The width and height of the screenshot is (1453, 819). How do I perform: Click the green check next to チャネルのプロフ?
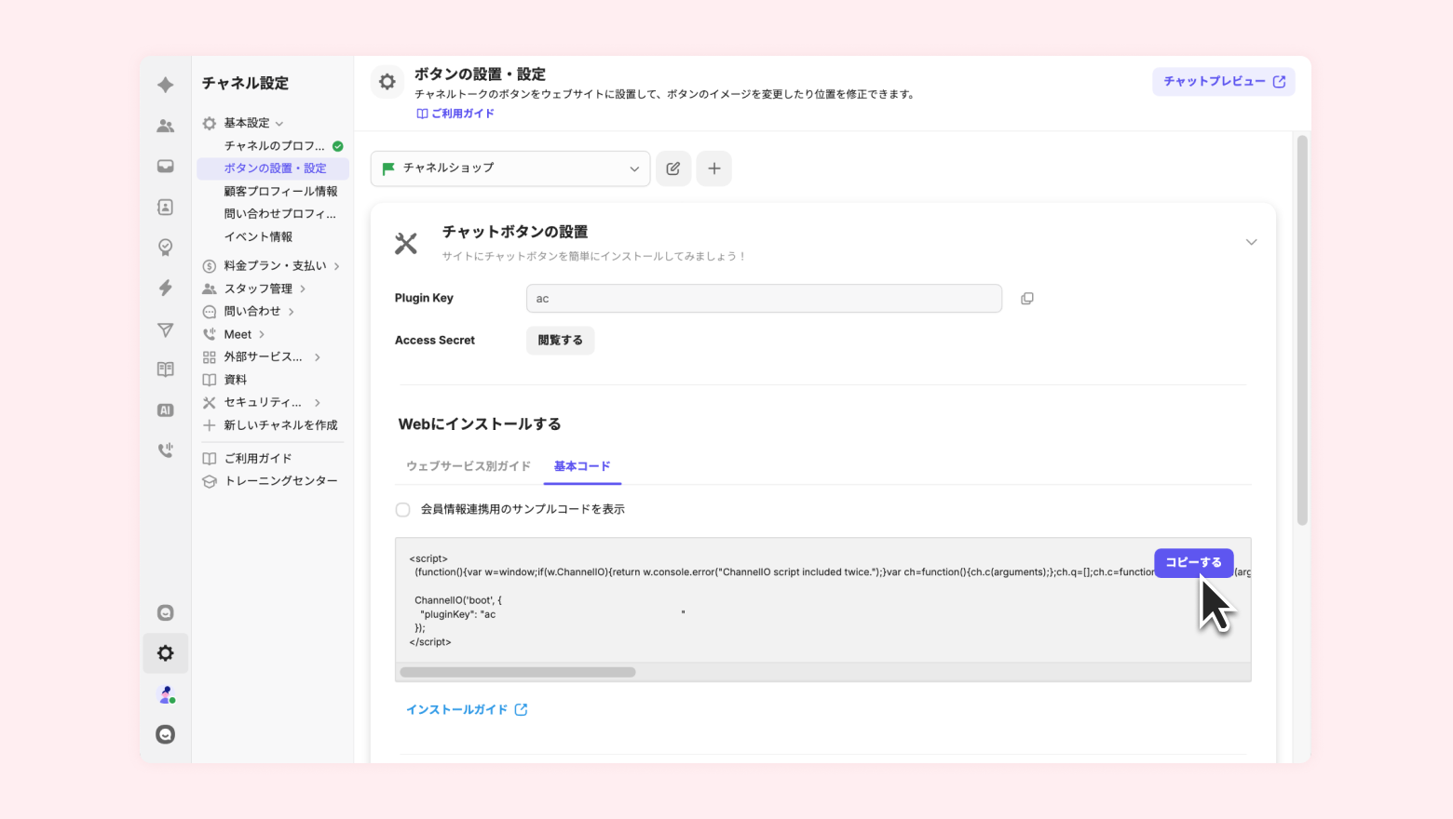(x=338, y=146)
